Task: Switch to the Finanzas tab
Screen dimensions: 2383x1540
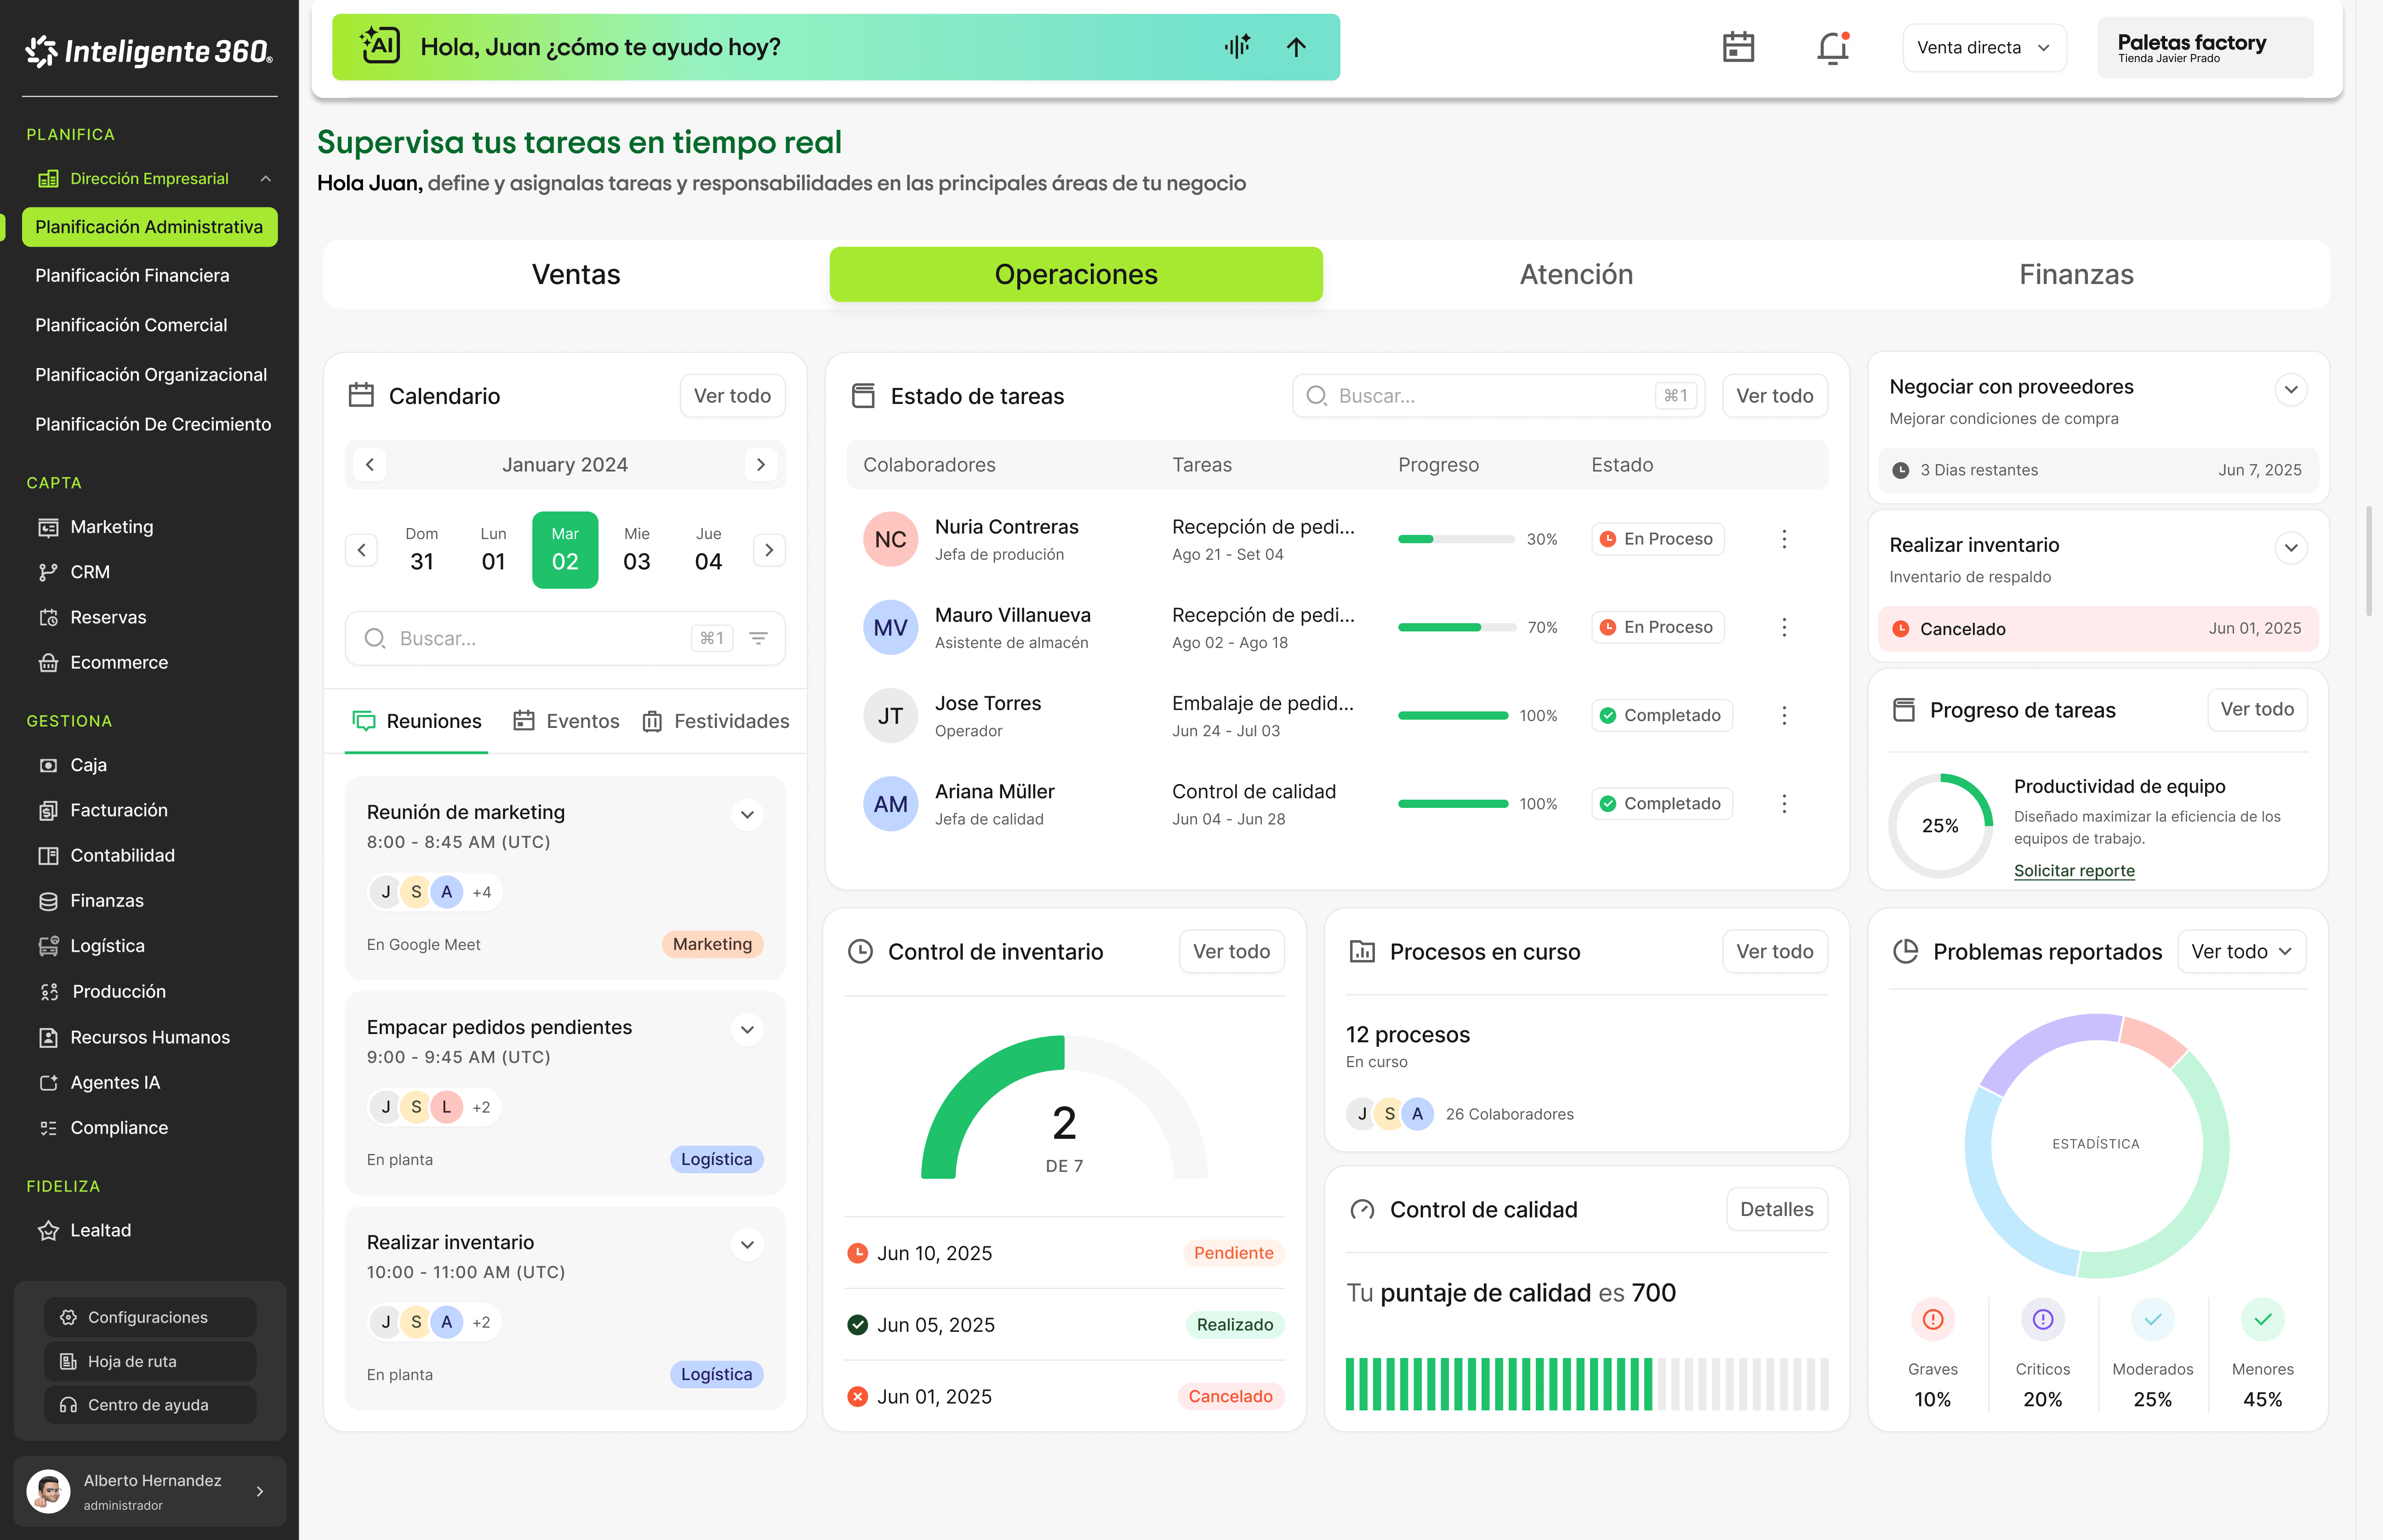Action: point(2076,275)
